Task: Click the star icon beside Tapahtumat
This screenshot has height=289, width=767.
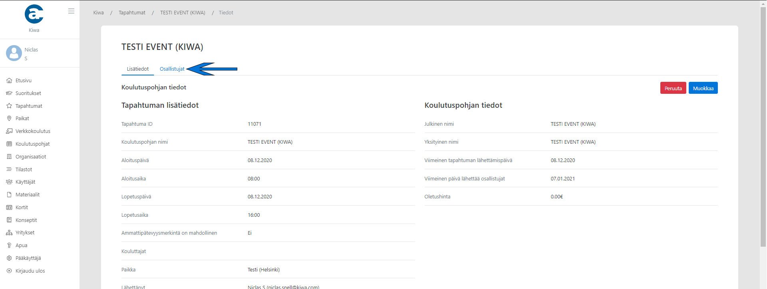Action: click(9, 106)
